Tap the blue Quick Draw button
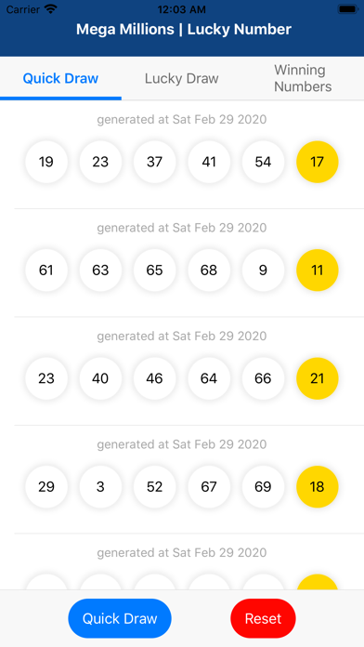Viewport: 364px width, 647px height. tap(120, 618)
